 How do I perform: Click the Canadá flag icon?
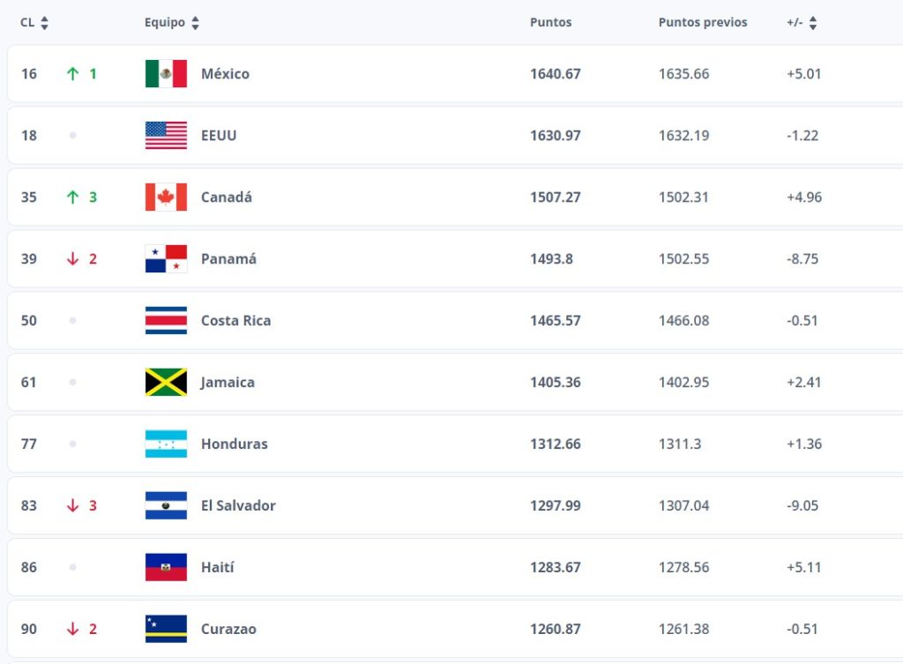[x=166, y=197]
